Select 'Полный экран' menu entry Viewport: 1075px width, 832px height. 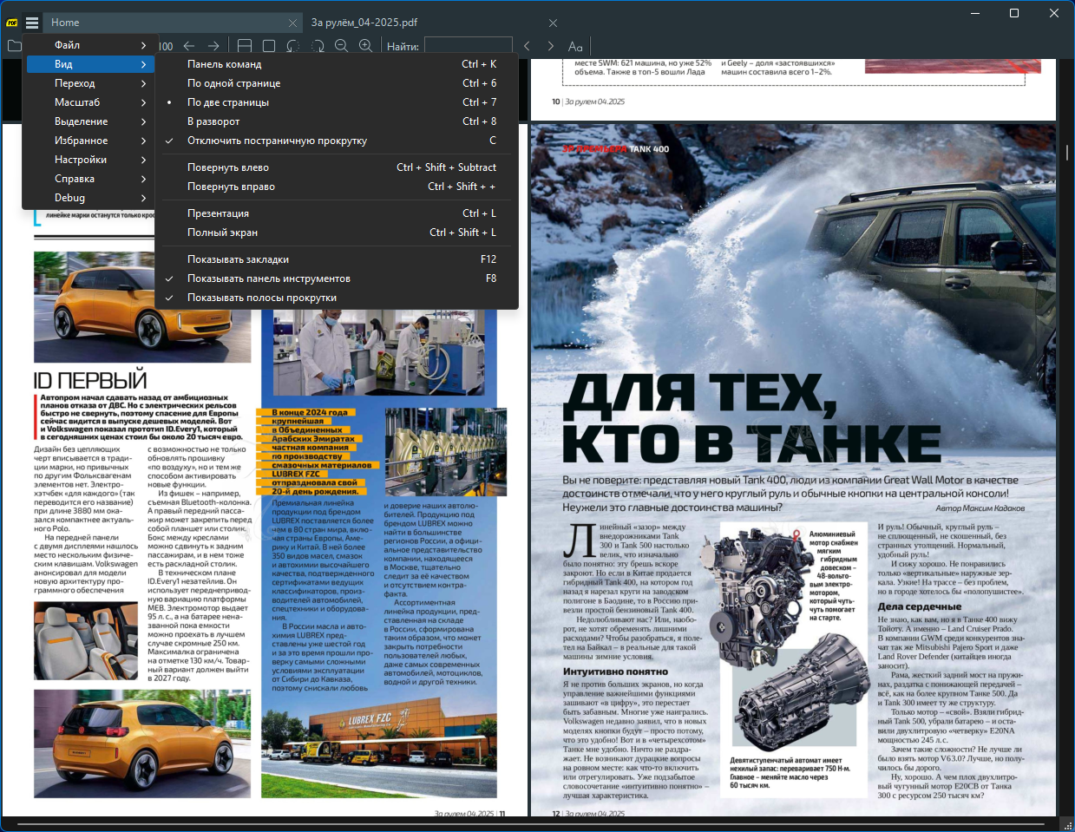click(x=222, y=233)
